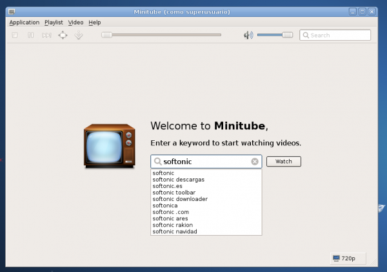Click the Download video arrow icon
The image size is (387, 272).
(79, 35)
